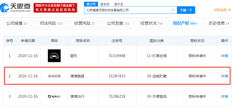Switch to the 查关系 search tab
Image resolution: width=232 pixels, height=107 pixels.
click(119, 4)
